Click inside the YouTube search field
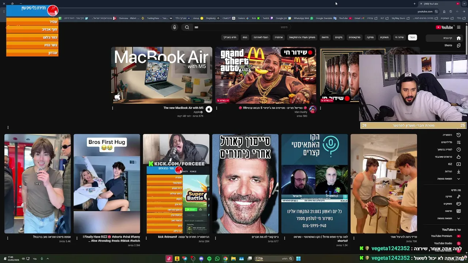This screenshot has height=263, width=468. (241, 27)
